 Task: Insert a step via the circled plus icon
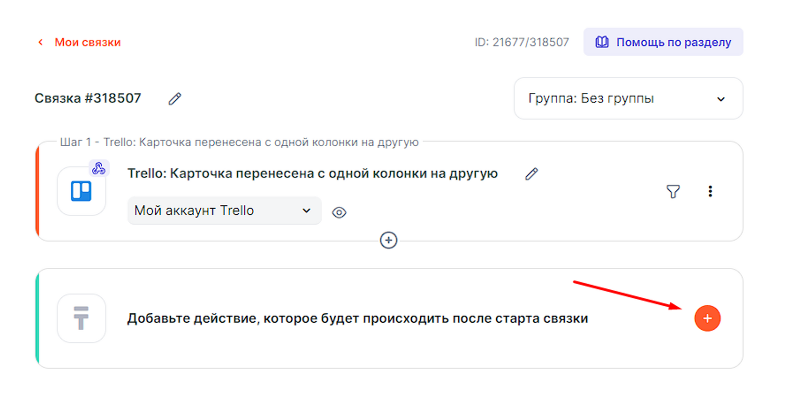coord(389,240)
